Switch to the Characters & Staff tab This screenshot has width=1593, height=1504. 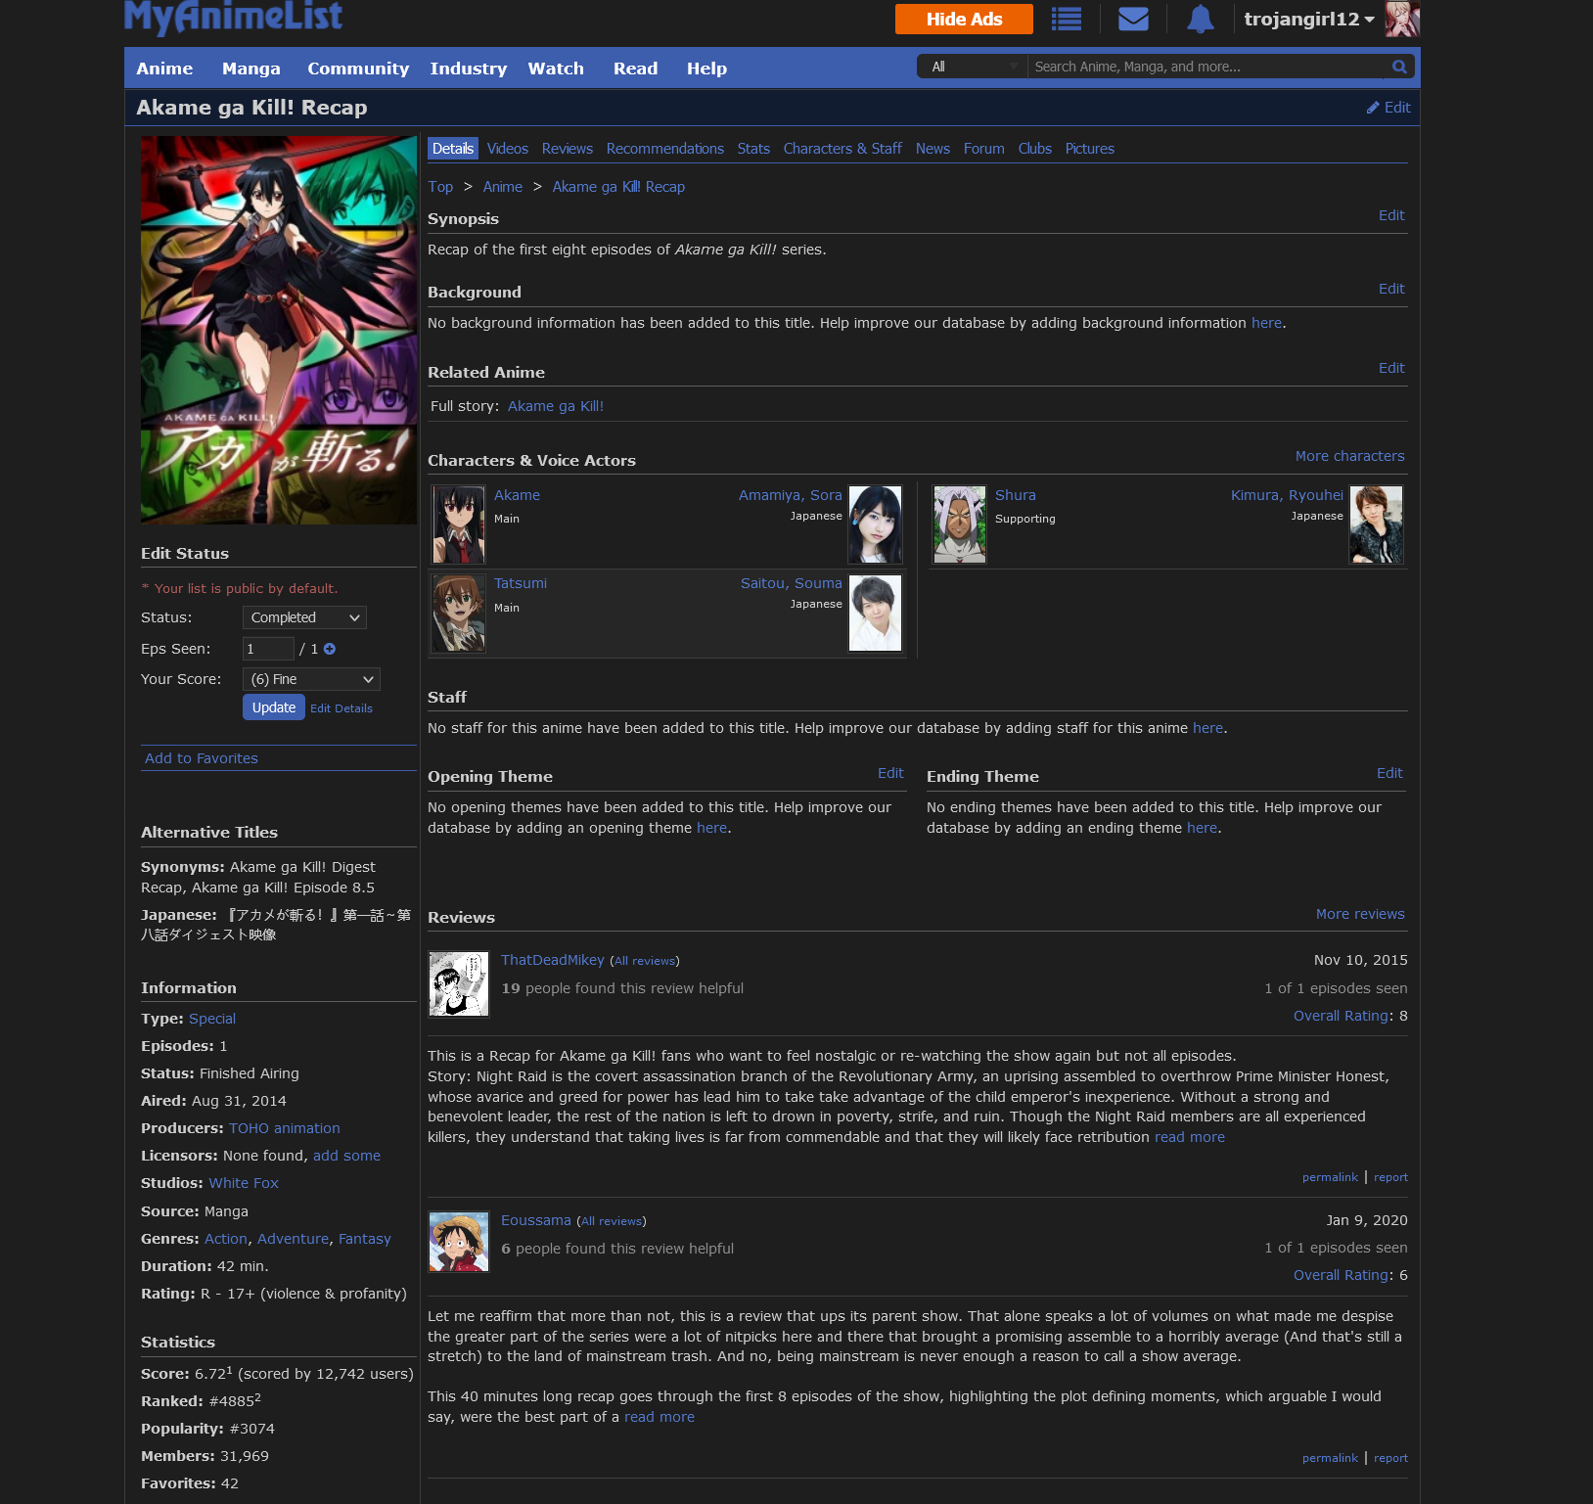842,149
